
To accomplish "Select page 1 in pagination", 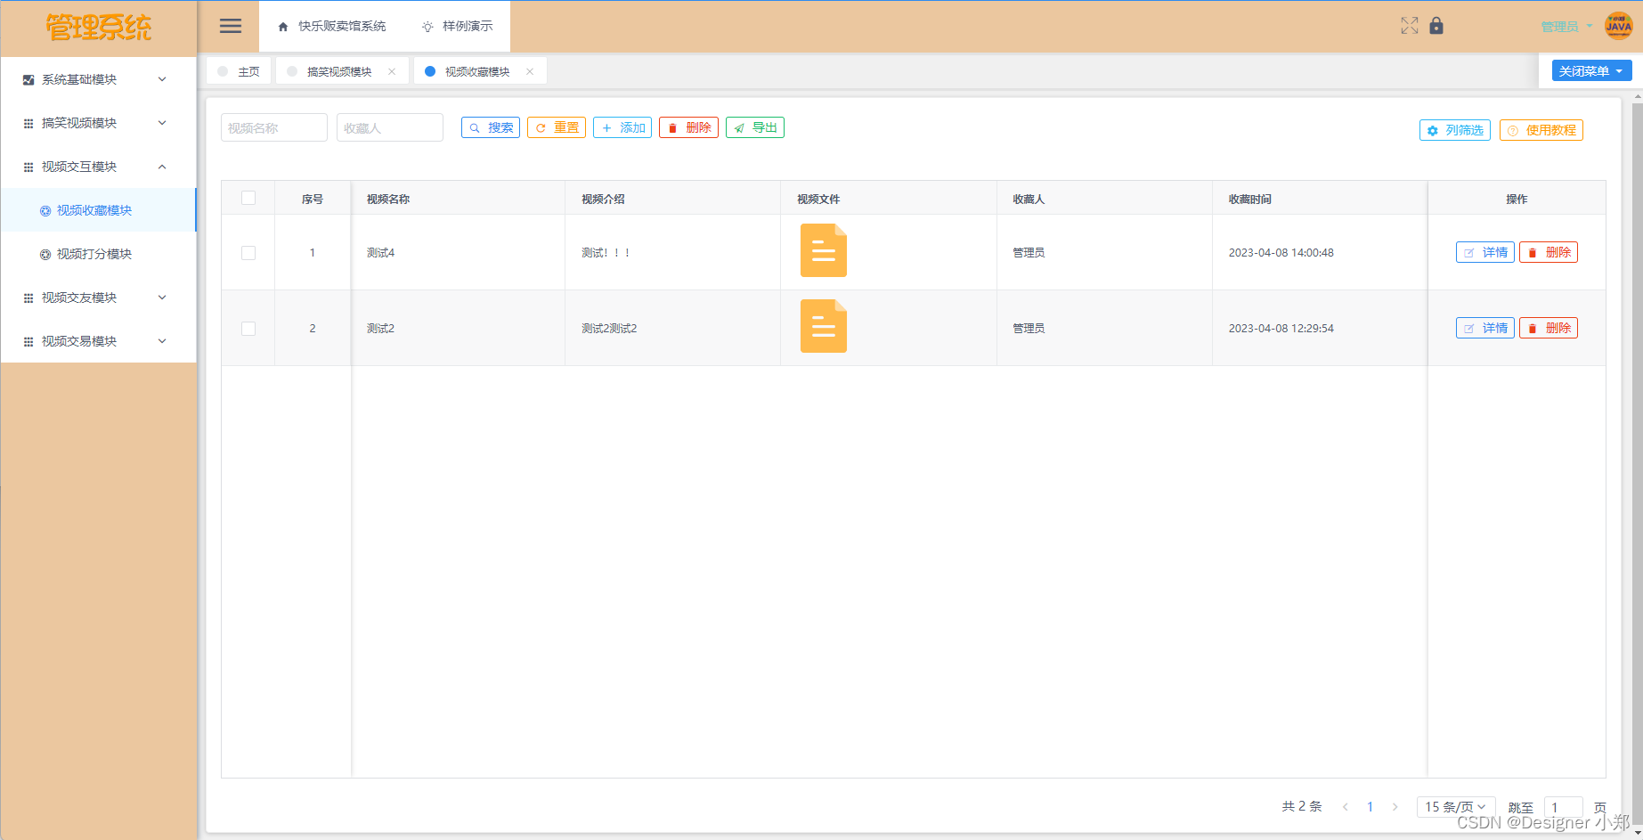I will coord(1370,806).
